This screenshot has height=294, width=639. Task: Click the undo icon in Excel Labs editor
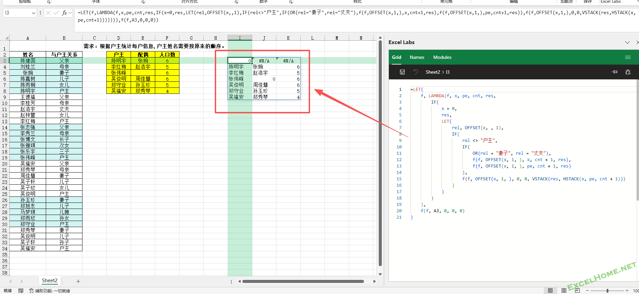[x=415, y=72]
